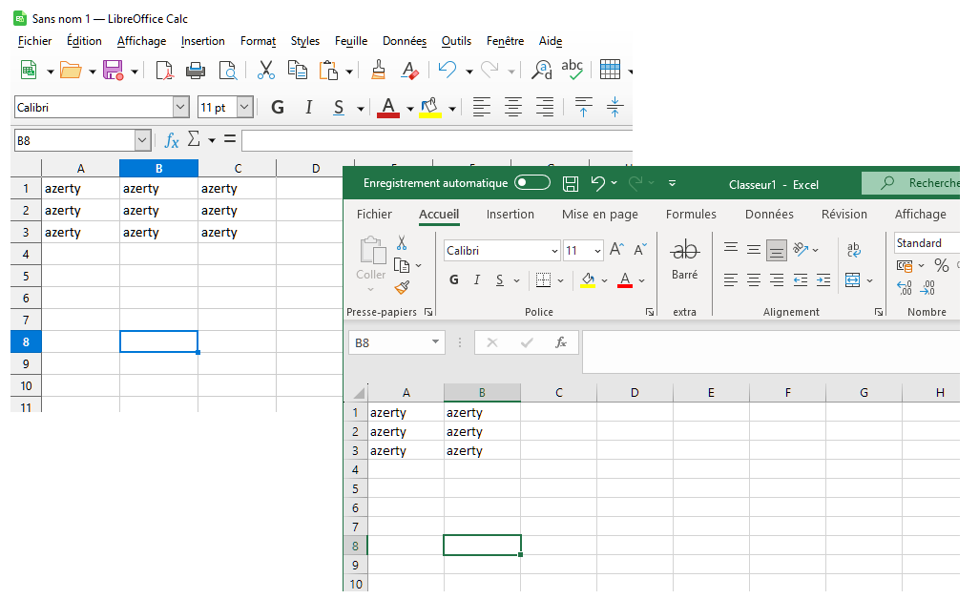Click Clear direct formatting in LibreOffice
Viewport: 979px width, 599px height.
pyautogui.click(x=409, y=70)
